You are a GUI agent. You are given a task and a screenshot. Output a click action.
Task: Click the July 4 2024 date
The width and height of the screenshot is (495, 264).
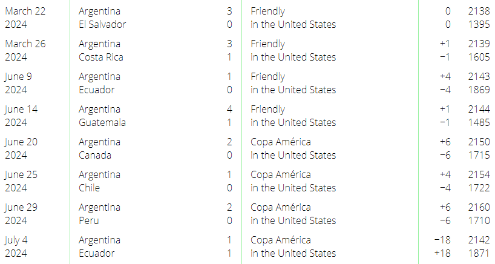[x=16, y=246]
